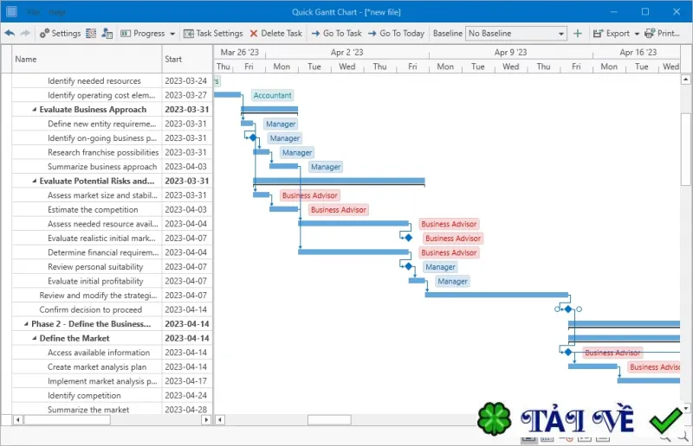Open the No Baseline combo box
Image resolution: width=693 pixels, height=446 pixels.
(515, 33)
